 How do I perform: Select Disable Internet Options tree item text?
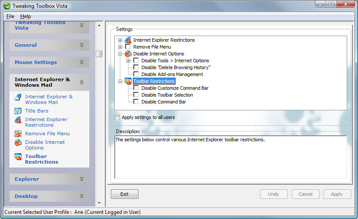tap(158, 54)
